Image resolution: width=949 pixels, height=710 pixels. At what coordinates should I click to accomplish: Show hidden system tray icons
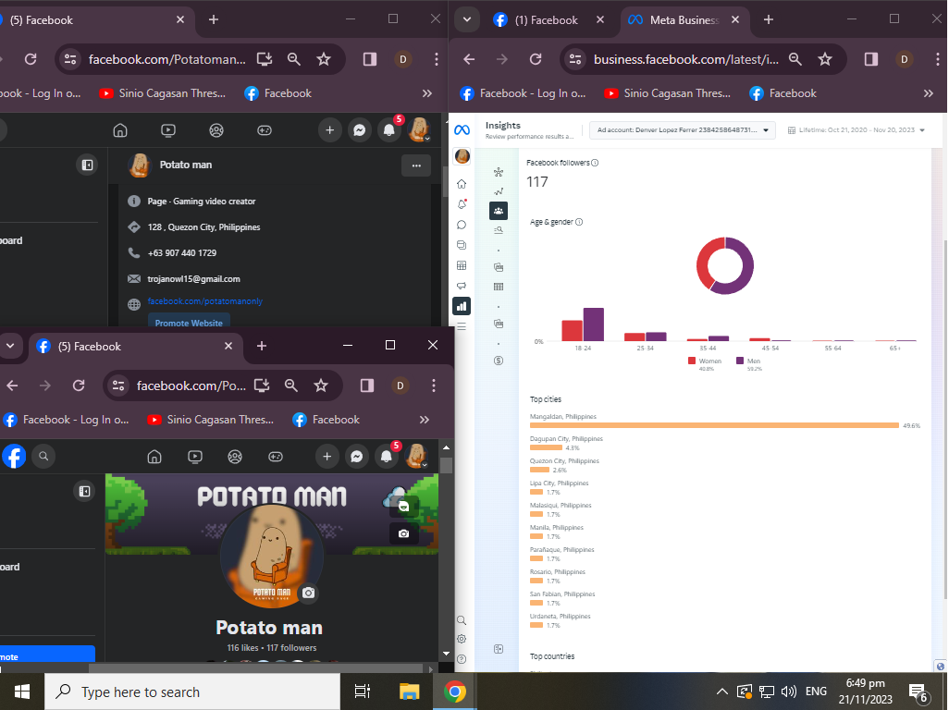[722, 692]
